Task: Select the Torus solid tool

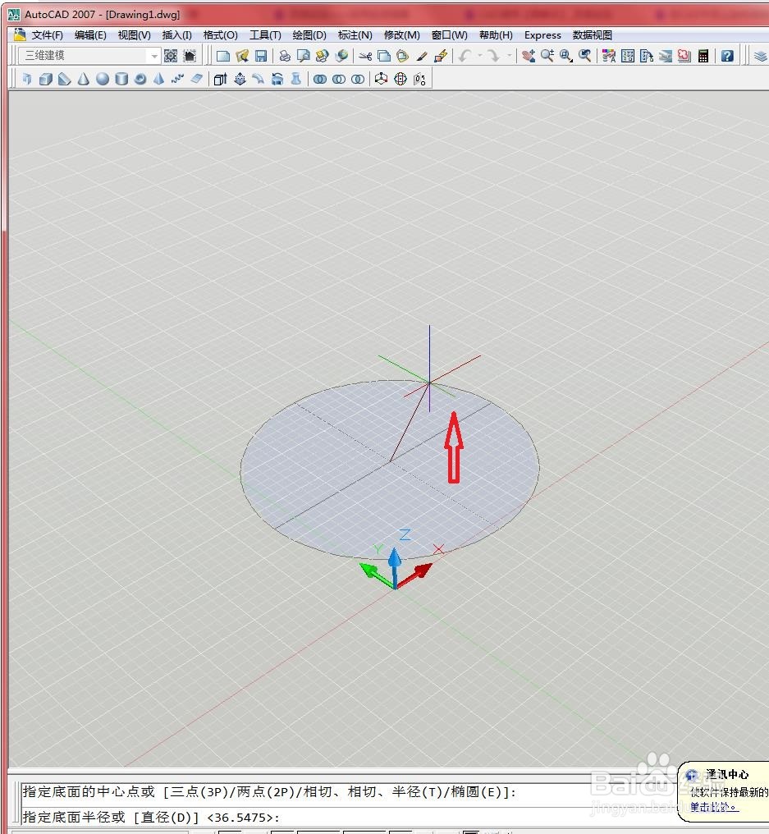Action: point(140,80)
